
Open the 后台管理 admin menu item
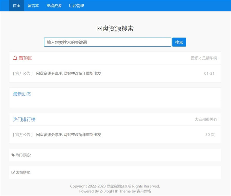[x=76, y=5]
